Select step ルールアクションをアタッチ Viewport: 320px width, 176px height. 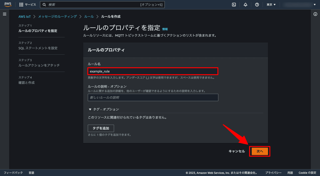click(39, 65)
